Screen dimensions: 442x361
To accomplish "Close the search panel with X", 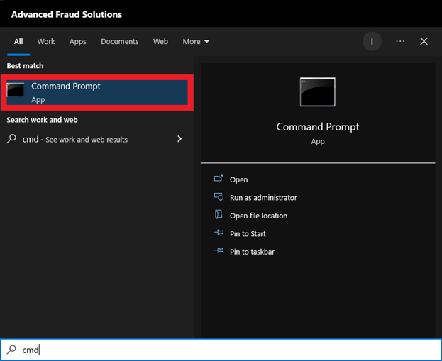I will 424,41.
